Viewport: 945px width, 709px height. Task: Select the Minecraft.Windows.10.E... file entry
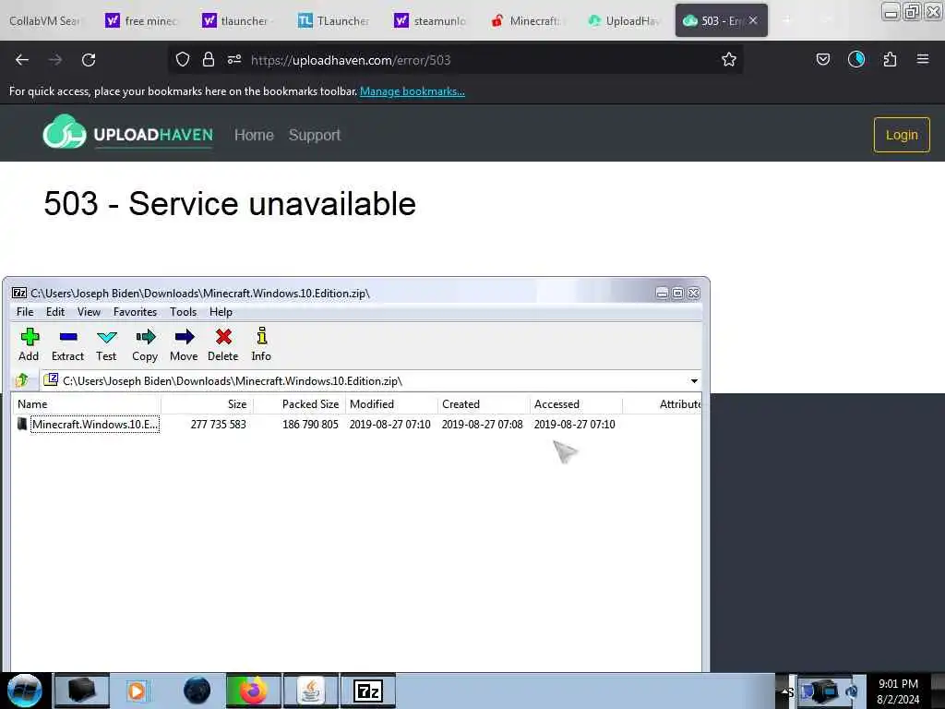(95, 424)
